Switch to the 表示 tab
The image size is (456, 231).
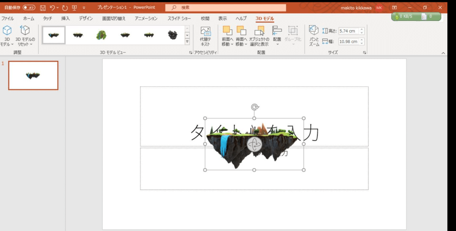(x=223, y=18)
